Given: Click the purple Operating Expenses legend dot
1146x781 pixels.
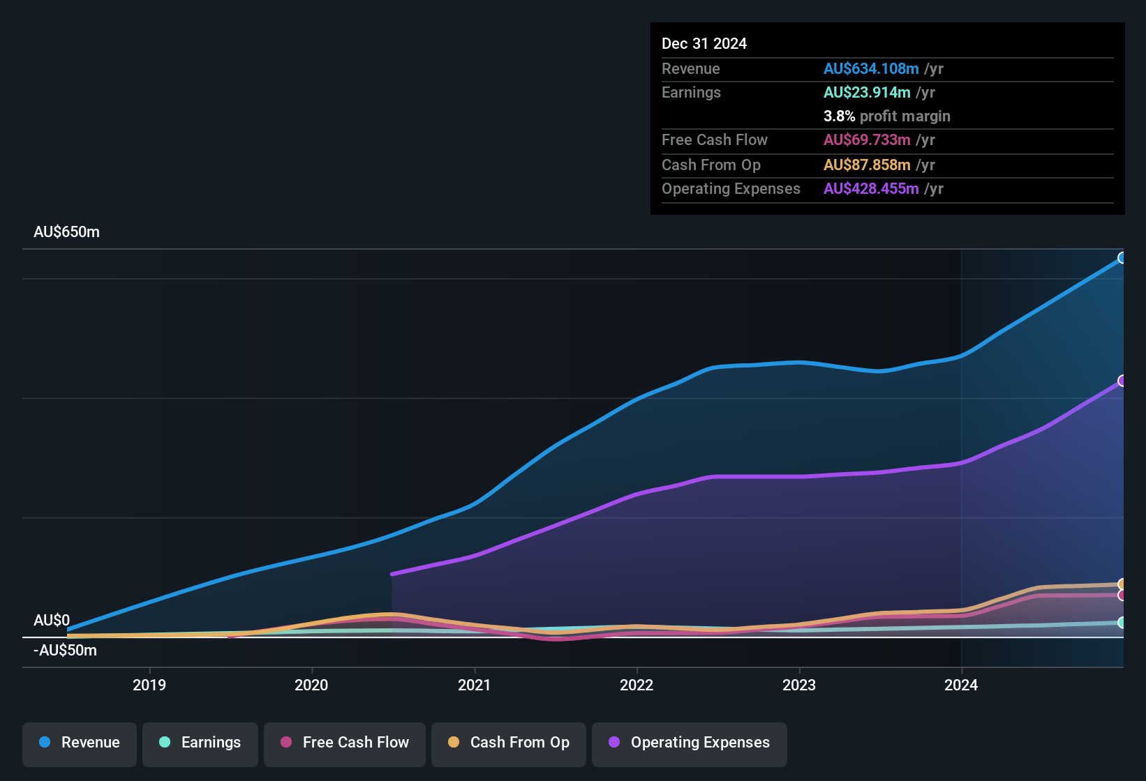Looking at the screenshot, I should pyautogui.click(x=615, y=743).
